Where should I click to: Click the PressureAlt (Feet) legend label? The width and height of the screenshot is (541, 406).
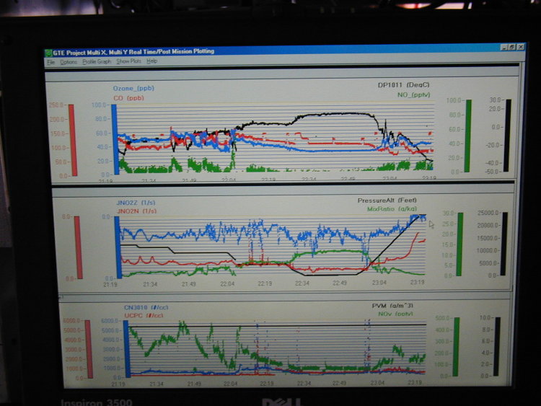pyautogui.click(x=387, y=200)
